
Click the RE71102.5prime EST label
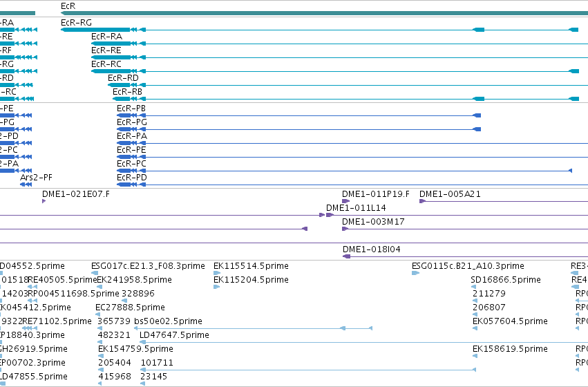point(57,322)
